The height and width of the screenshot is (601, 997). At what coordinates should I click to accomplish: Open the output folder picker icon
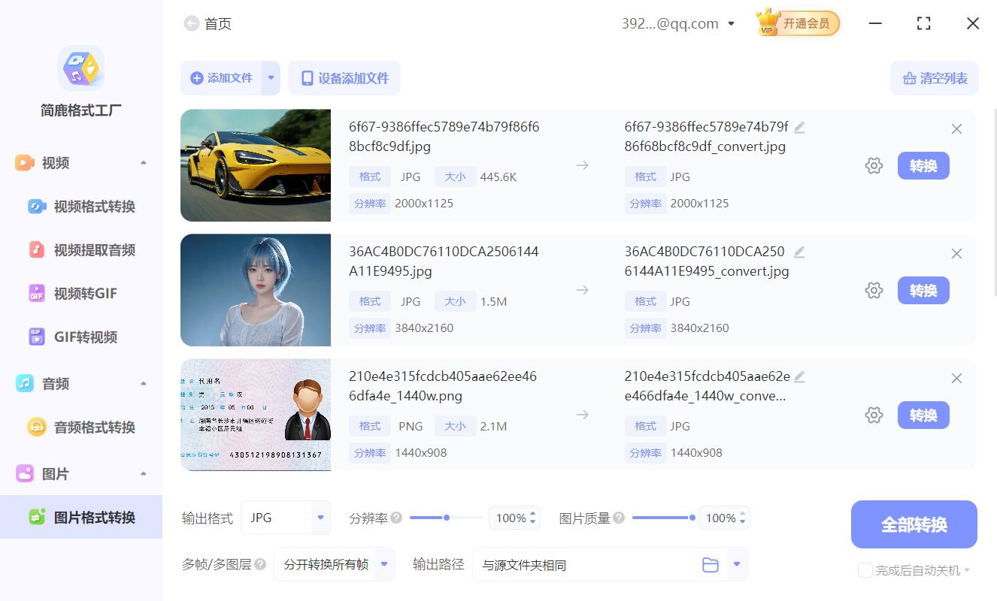711,564
